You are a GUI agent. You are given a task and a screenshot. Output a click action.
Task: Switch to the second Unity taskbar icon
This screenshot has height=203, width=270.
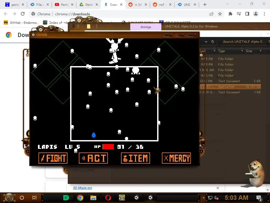tap(150, 198)
